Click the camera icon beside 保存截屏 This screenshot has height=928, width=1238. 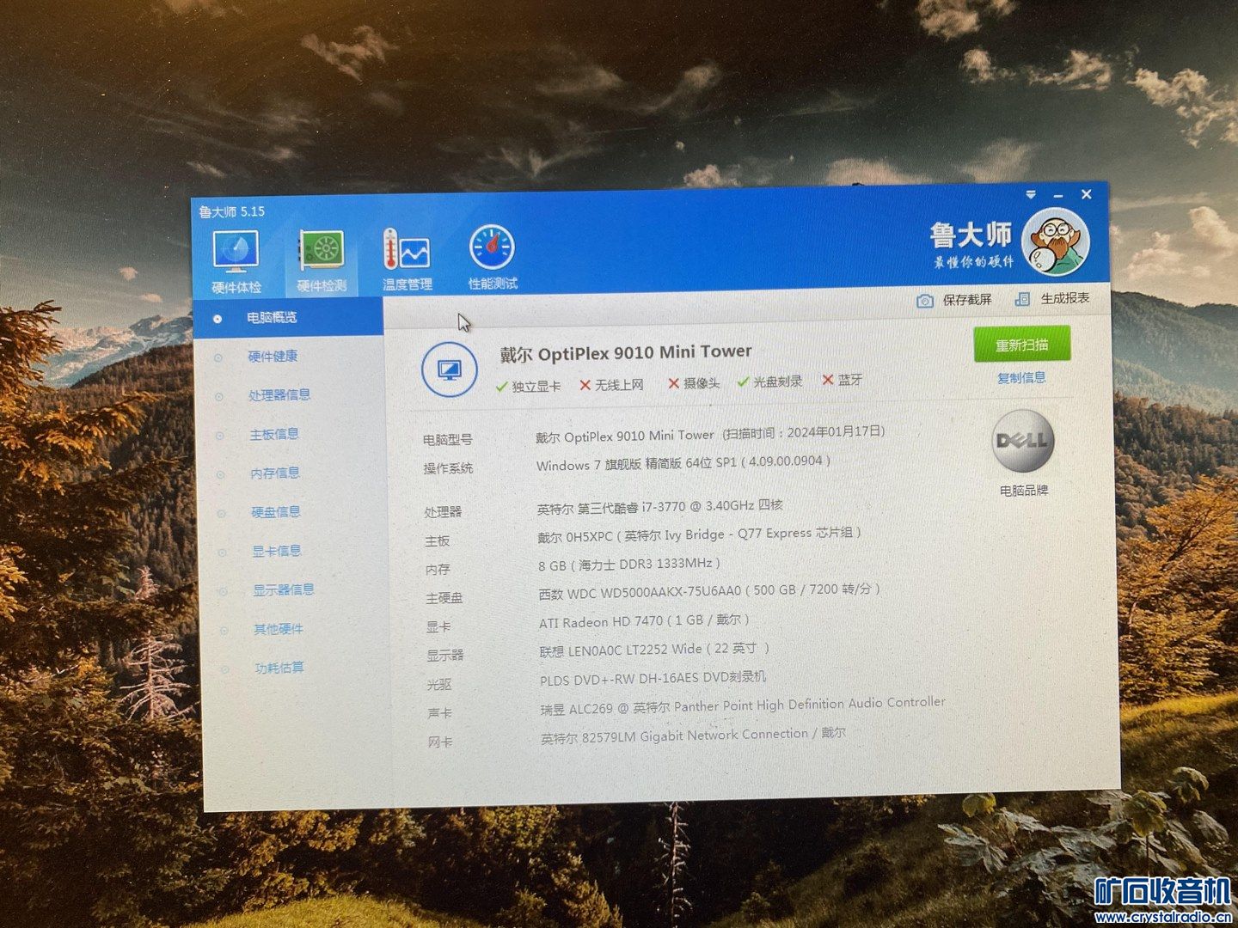[x=925, y=301]
